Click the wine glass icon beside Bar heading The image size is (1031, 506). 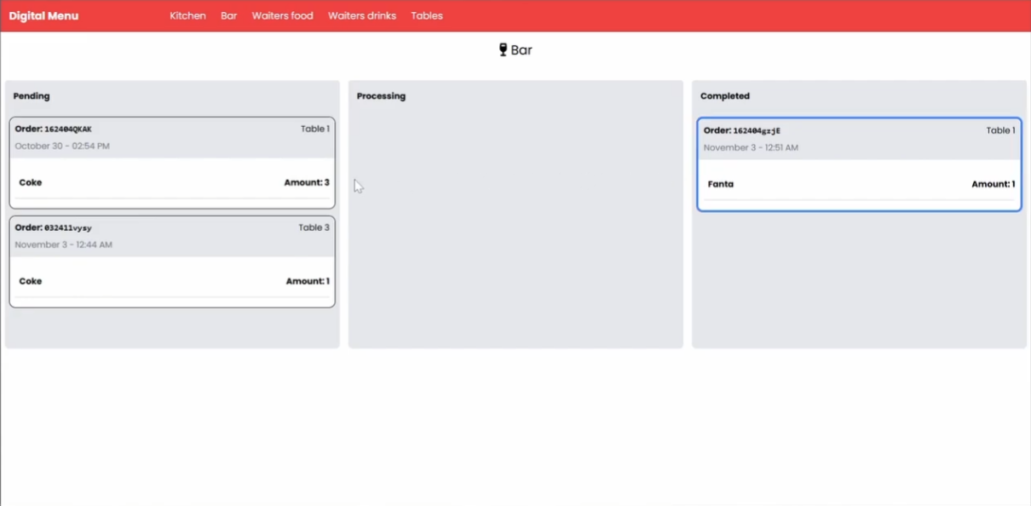point(503,50)
